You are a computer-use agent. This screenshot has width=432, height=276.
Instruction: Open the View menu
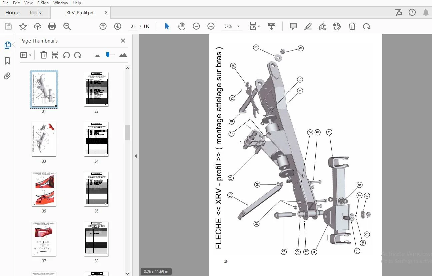29,3
